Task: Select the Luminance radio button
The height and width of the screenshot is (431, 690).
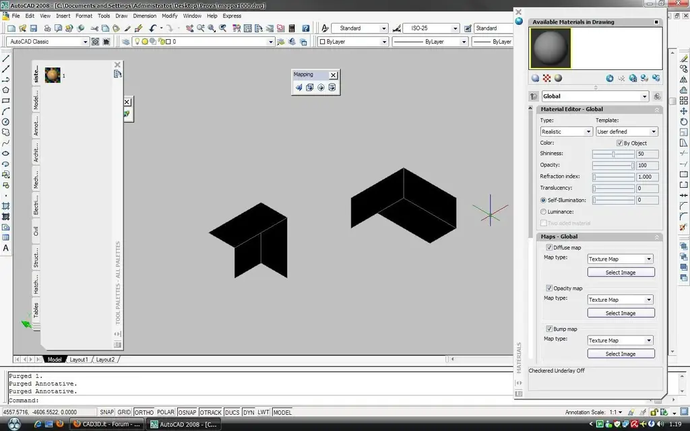Action: 543,211
